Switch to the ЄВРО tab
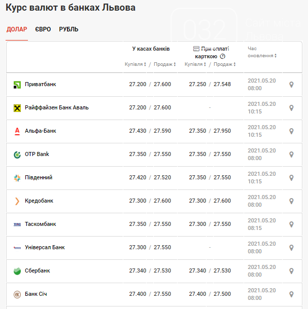This screenshot has width=308, height=309. coord(43,29)
